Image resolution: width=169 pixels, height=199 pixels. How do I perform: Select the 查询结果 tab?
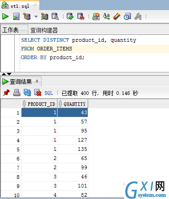(21, 82)
